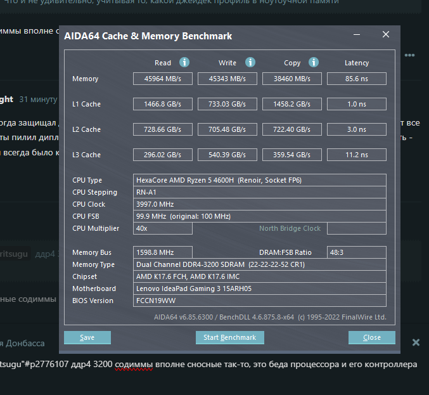Click CPU Type field HexaCore AMD Ryzen
Image resolution: width=429 pixels, height=395 pixels.
pos(260,180)
